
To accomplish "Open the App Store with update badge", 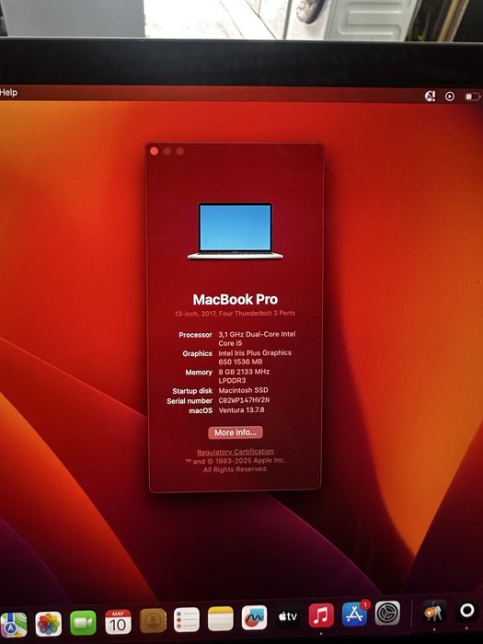I will click(355, 614).
